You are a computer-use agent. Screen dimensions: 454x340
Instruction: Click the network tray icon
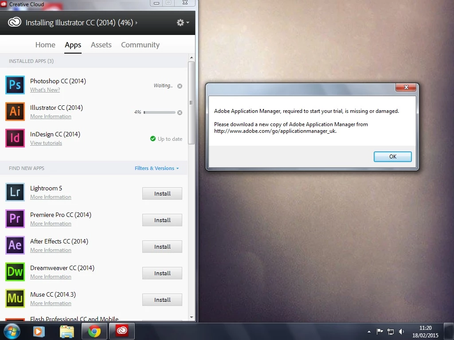[x=391, y=332]
